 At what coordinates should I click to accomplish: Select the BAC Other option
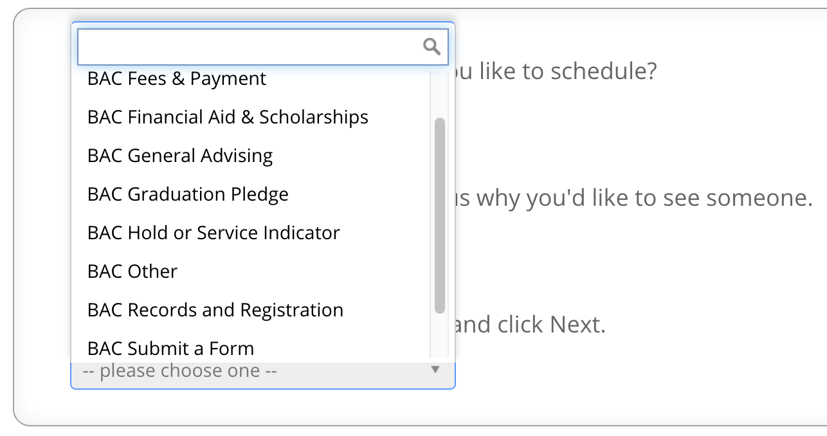pyautogui.click(x=132, y=271)
